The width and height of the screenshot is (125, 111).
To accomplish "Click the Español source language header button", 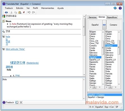I will tap(95, 25).
